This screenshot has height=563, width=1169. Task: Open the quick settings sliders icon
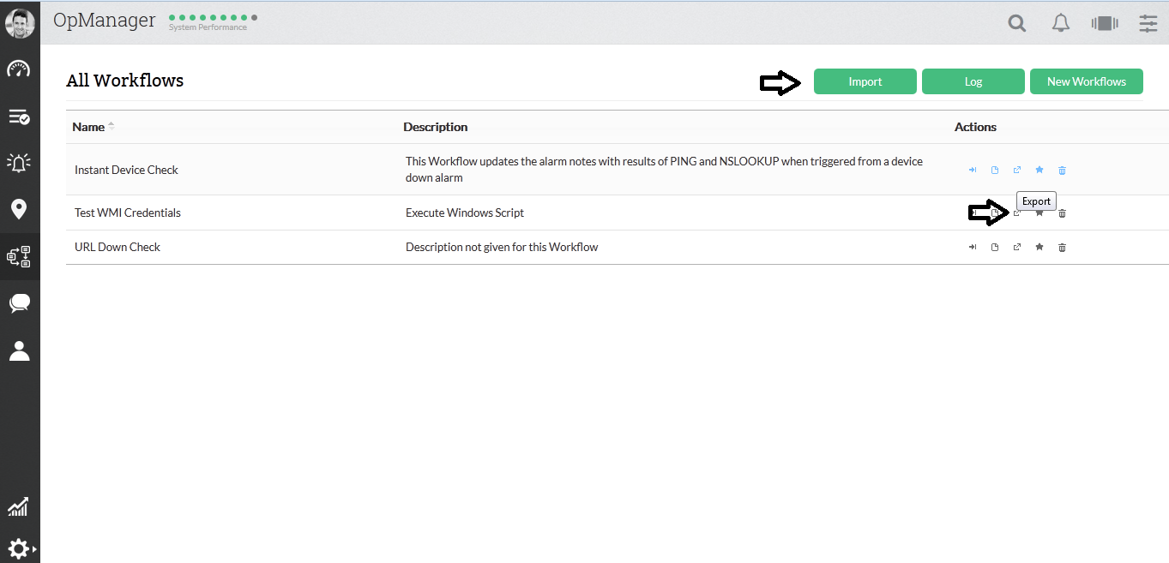point(1148,24)
